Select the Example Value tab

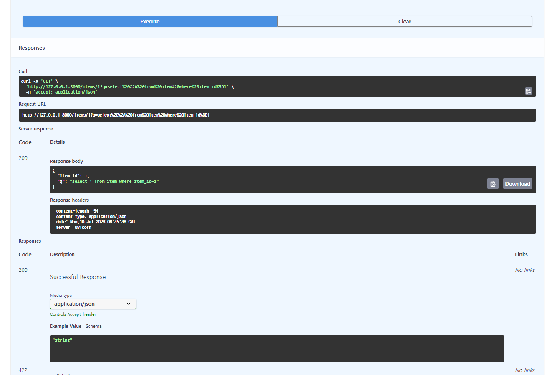tap(66, 326)
